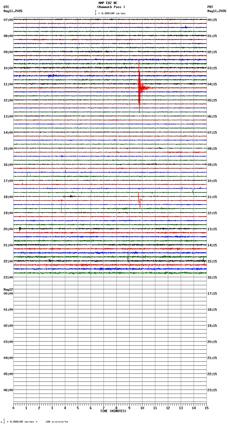The height and width of the screenshot is (425, 228).
Task: Click the 15:00 UTC time label
Action: [8, 149]
